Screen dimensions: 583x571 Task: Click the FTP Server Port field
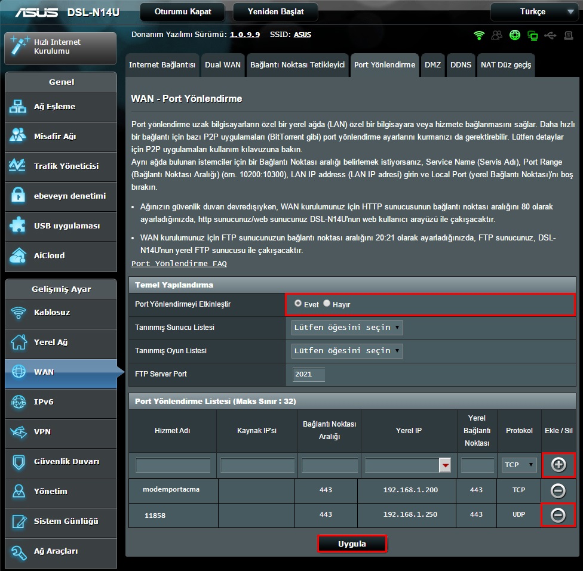(x=309, y=374)
